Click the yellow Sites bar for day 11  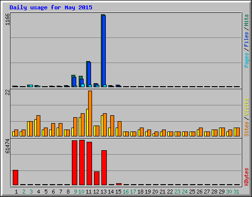pyautogui.click(x=87, y=123)
